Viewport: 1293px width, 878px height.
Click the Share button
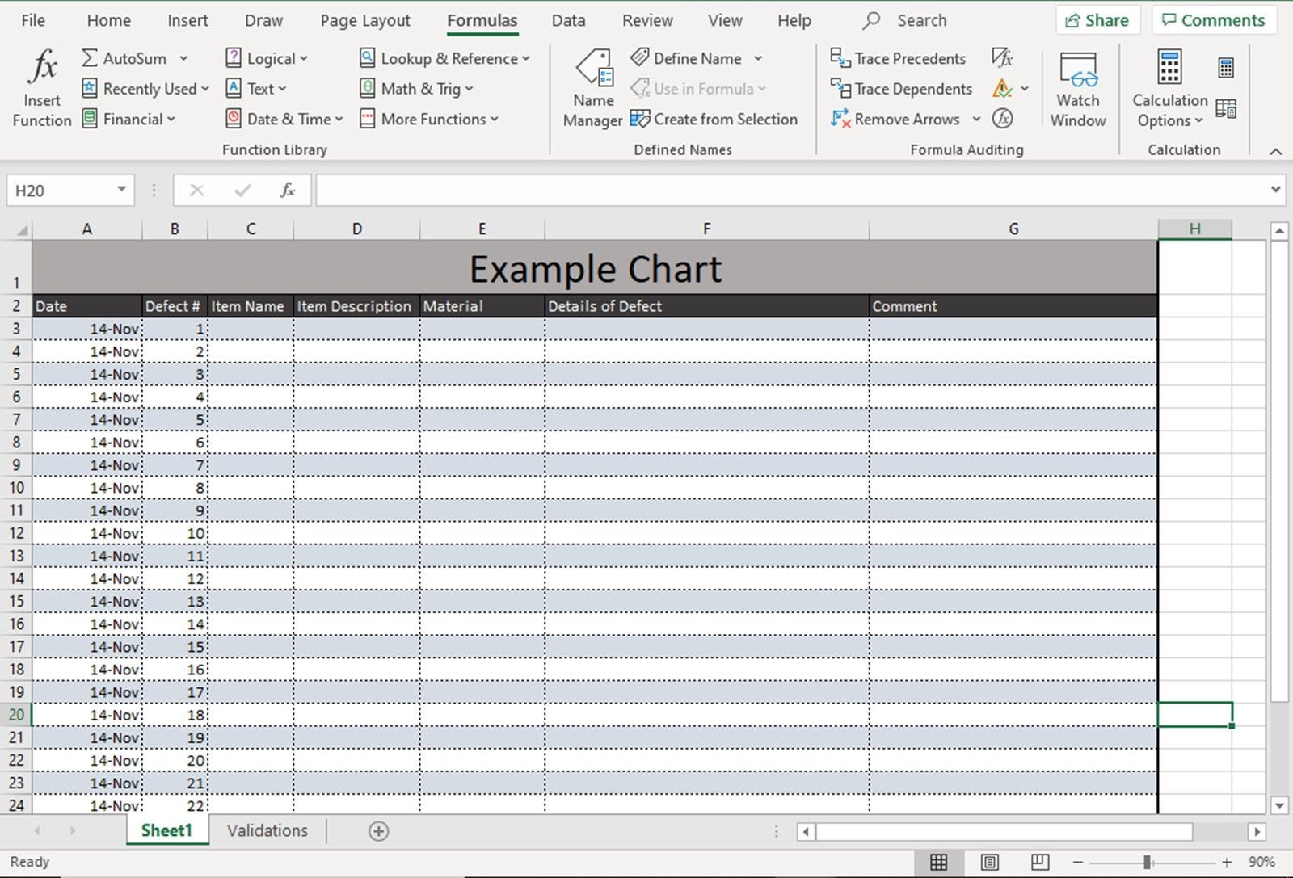[x=1097, y=19]
